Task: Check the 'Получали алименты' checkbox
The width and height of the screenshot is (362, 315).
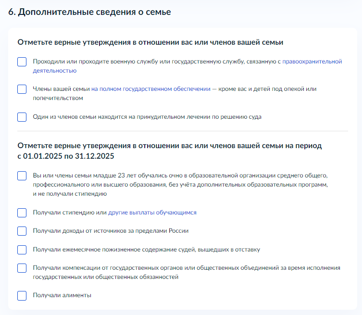Action: click(x=22, y=296)
